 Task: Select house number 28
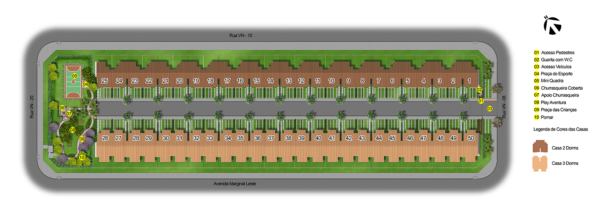(136, 138)
